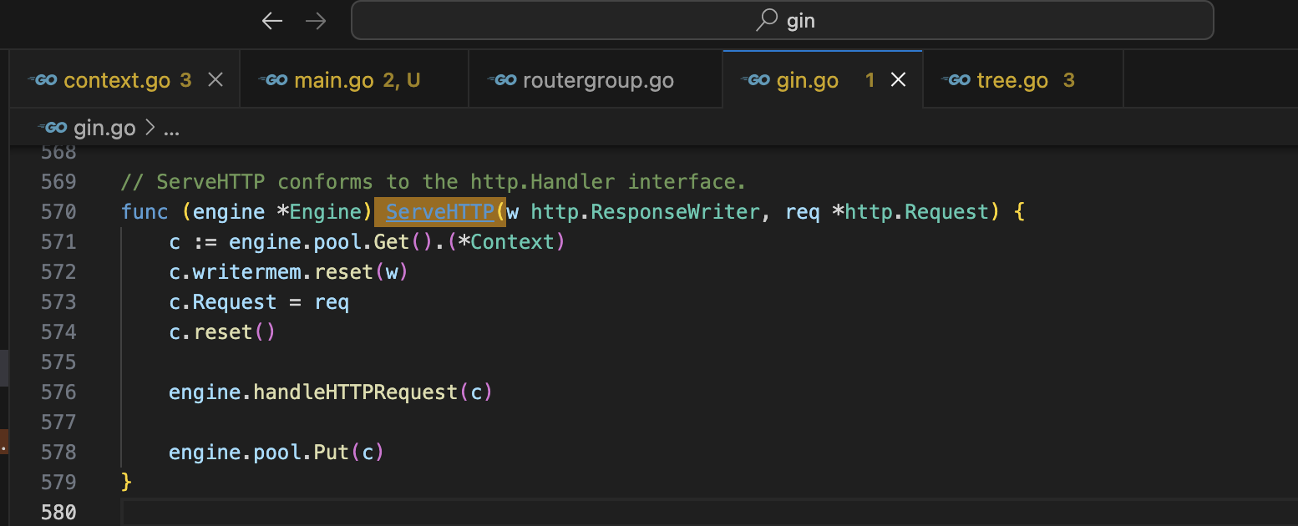Image resolution: width=1298 pixels, height=526 pixels.
Task: Click the gin command center search field
Action: pos(782,21)
